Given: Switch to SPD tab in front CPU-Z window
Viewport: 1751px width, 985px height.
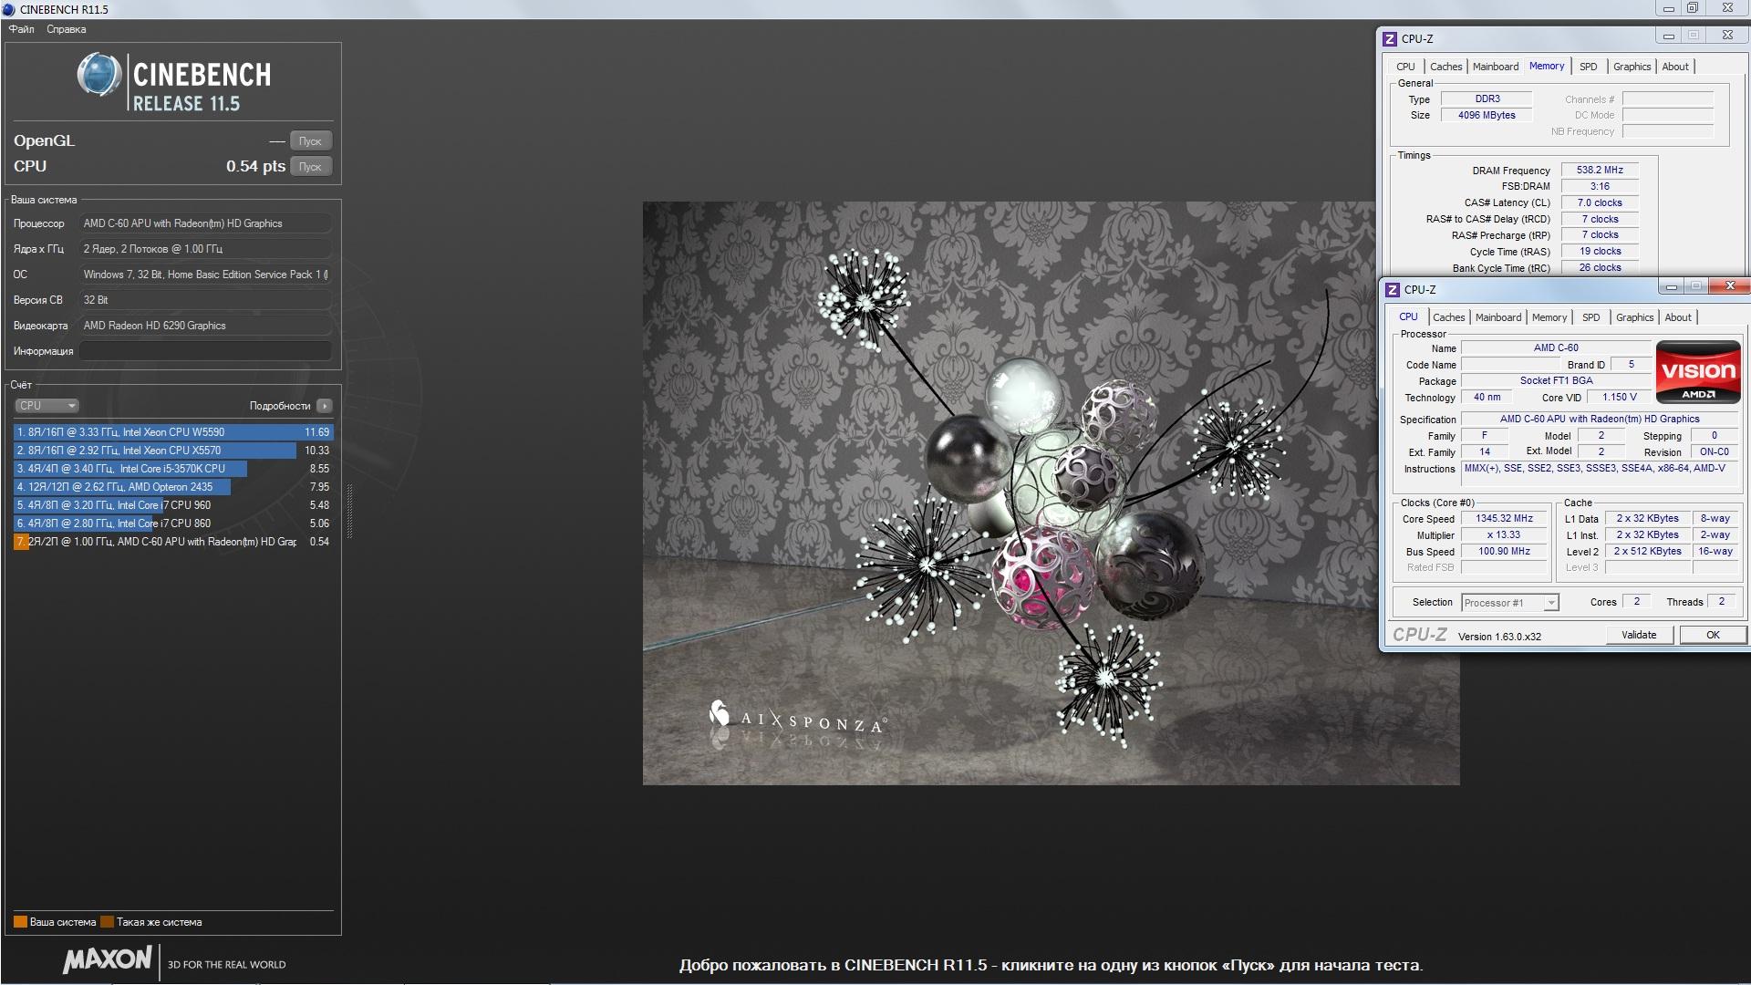Looking at the screenshot, I should (1591, 317).
